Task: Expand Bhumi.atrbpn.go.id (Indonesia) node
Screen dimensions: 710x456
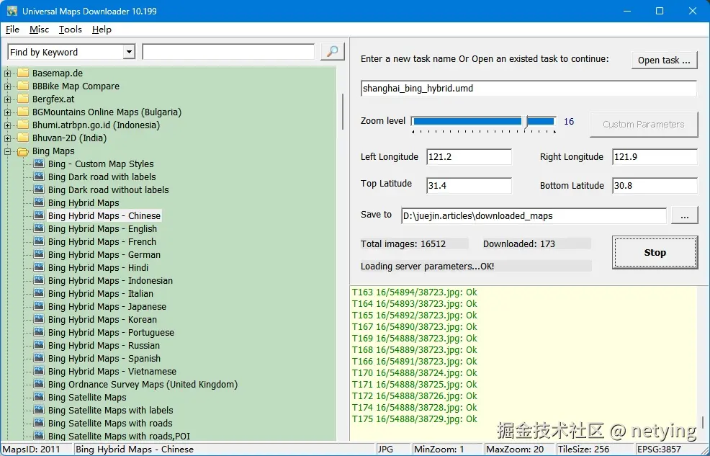Action: coord(8,125)
